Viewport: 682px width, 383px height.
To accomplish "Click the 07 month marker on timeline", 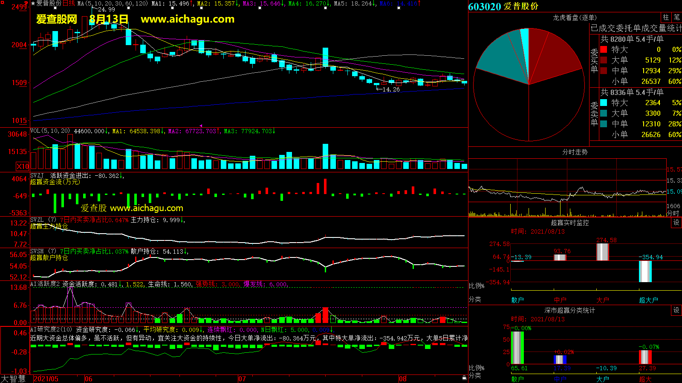I will click(242, 379).
